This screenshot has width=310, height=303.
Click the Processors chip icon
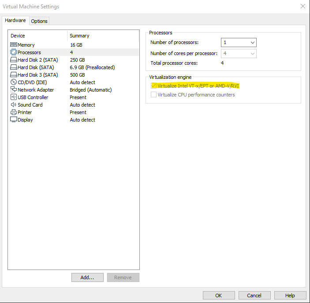(13, 52)
